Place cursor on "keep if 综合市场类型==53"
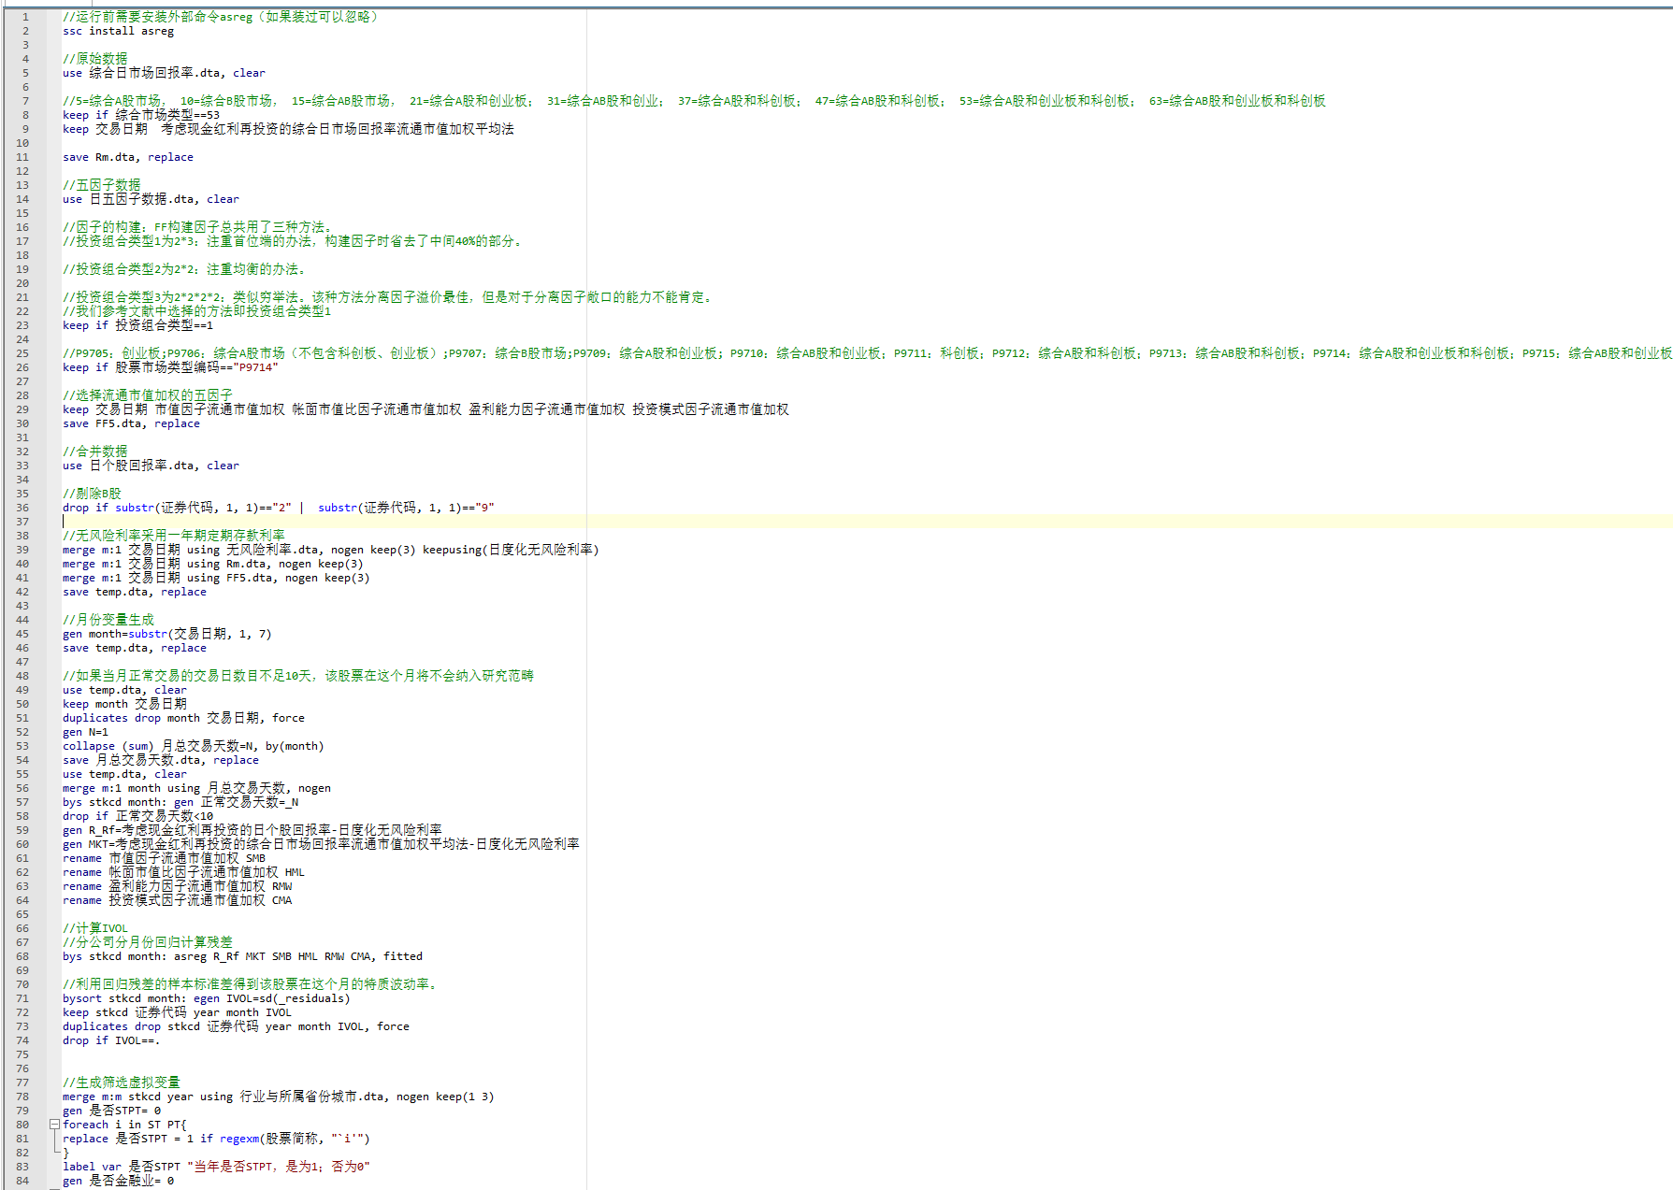The width and height of the screenshot is (1673, 1190). pyautogui.click(x=141, y=115)
